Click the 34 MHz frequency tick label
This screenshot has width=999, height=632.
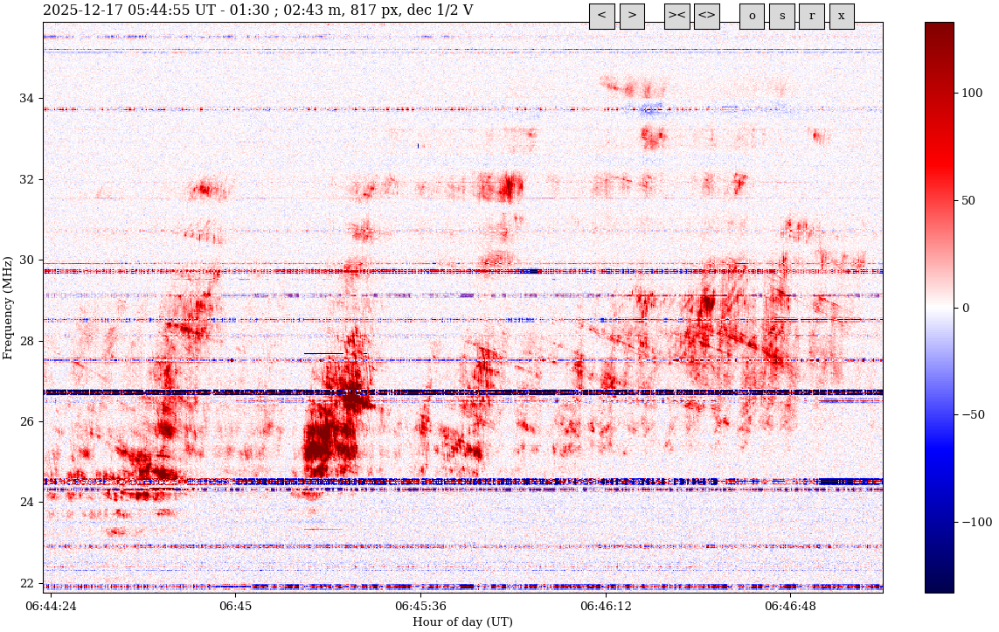27,99
